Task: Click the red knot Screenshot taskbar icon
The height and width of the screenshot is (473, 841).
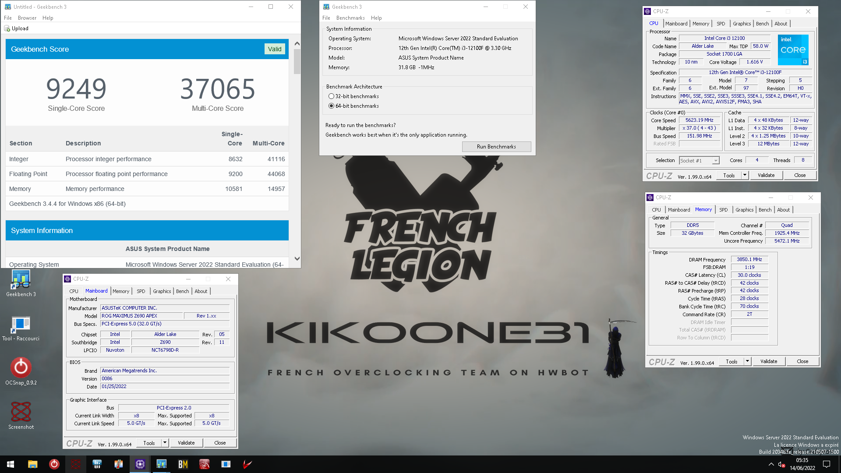Action: pyautogui.click(x=75, y=464)
